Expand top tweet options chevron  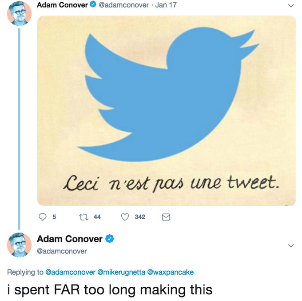(291, 5)
